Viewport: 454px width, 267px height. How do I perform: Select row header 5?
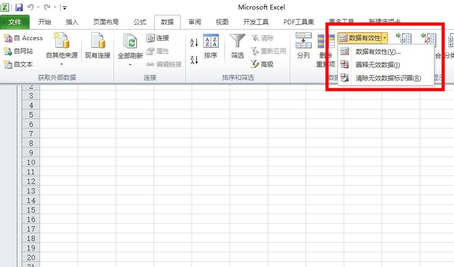31,115
